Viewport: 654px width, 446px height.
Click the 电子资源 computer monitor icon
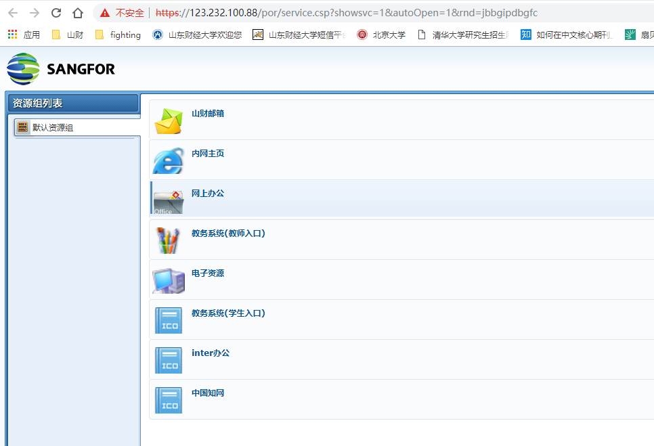click(x=168, y=280)
